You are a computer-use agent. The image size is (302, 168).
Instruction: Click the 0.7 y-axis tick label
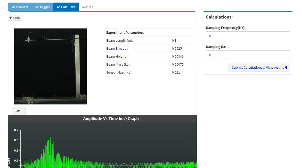coord(16,130)
